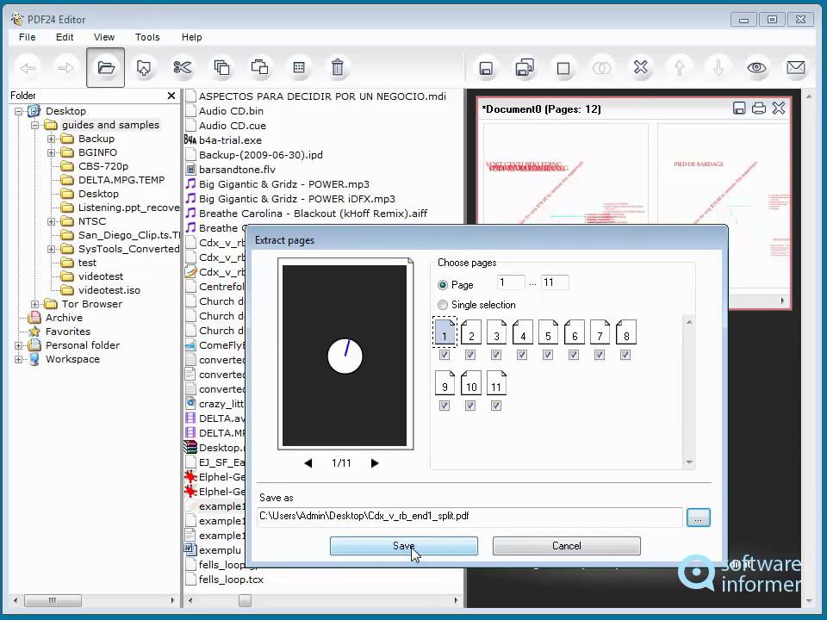This screenshot has height=620, width=827.
Task: Click Cancel in Extract pages dialog
Action: [567, 546]
